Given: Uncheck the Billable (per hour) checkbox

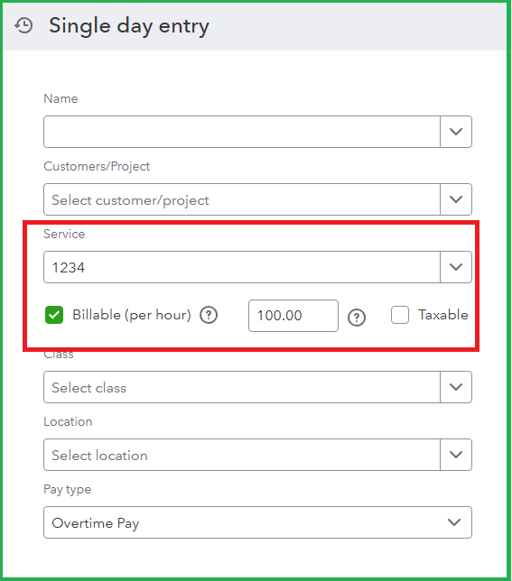Looking at the screenshot, I should pyautogui.click(x=54, y=315).
